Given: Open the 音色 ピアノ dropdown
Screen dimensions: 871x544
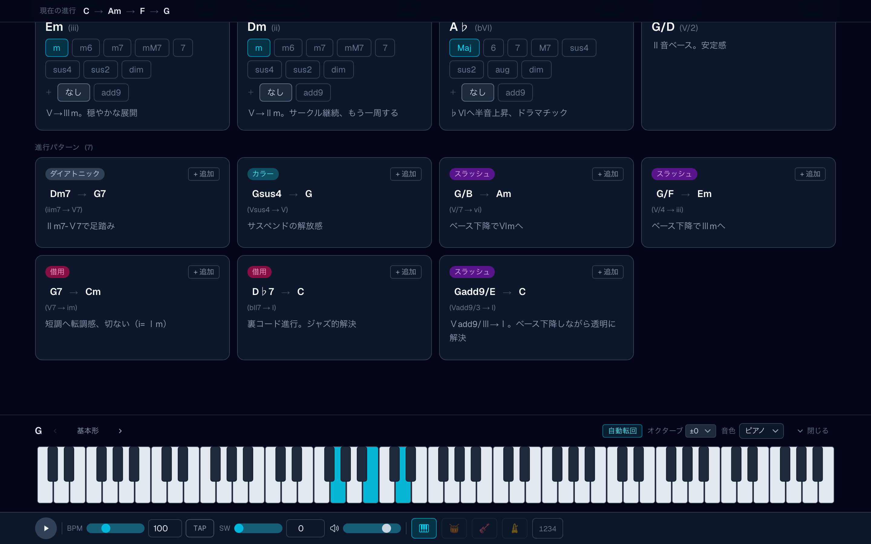Looking at the screenshot, I should click(761, 431).
